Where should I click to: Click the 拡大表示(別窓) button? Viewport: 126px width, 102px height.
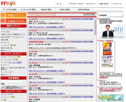click(89, 15)
